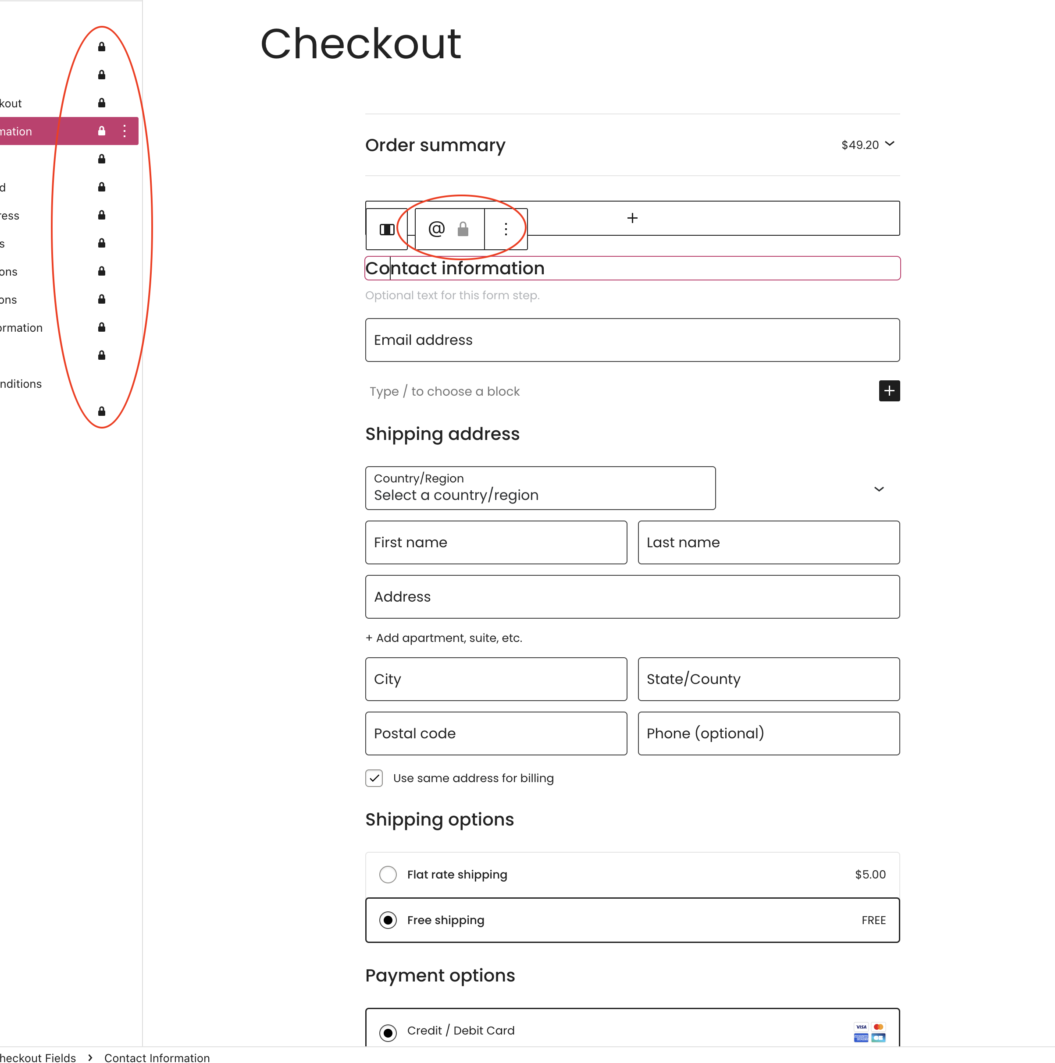Click Add apartment, suite, etc. link
This screenshot has width=1055, height=1063.
click(x=444, y=638)
